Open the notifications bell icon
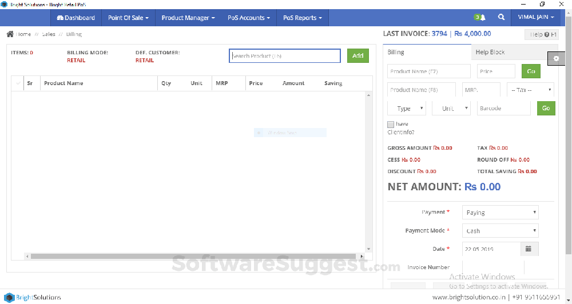This screenshot has height=304, width=572. (x=483, y=17)
